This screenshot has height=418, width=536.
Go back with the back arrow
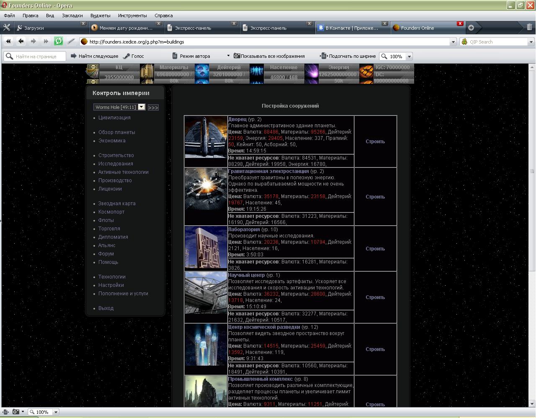21,41
